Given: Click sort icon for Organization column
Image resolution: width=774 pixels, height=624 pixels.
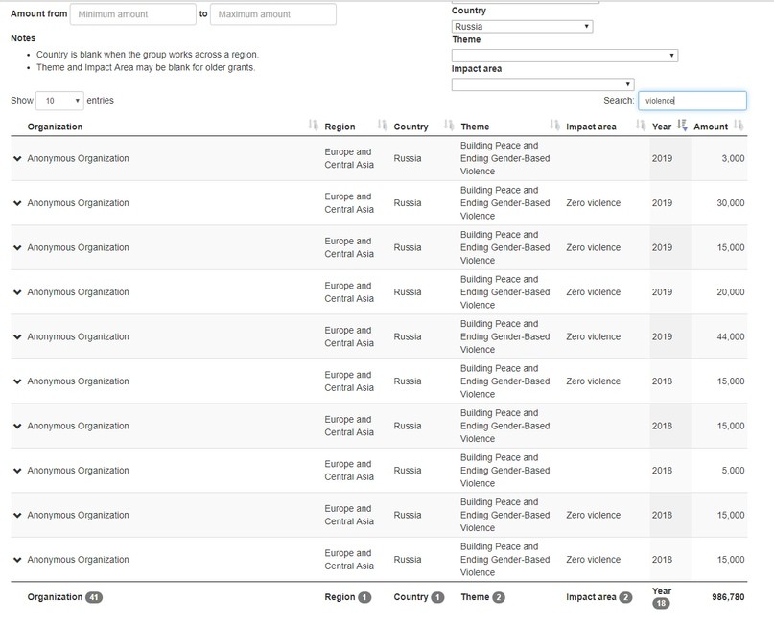Looking at the screenshot, I should coord(313,127).
